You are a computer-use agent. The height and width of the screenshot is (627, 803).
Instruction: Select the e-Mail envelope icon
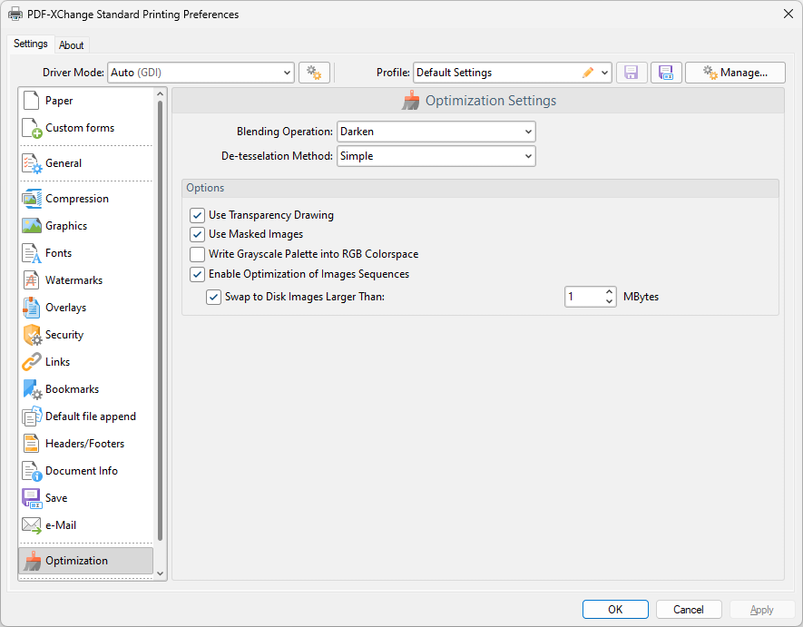pyautogui.click(x=32, y=525)
